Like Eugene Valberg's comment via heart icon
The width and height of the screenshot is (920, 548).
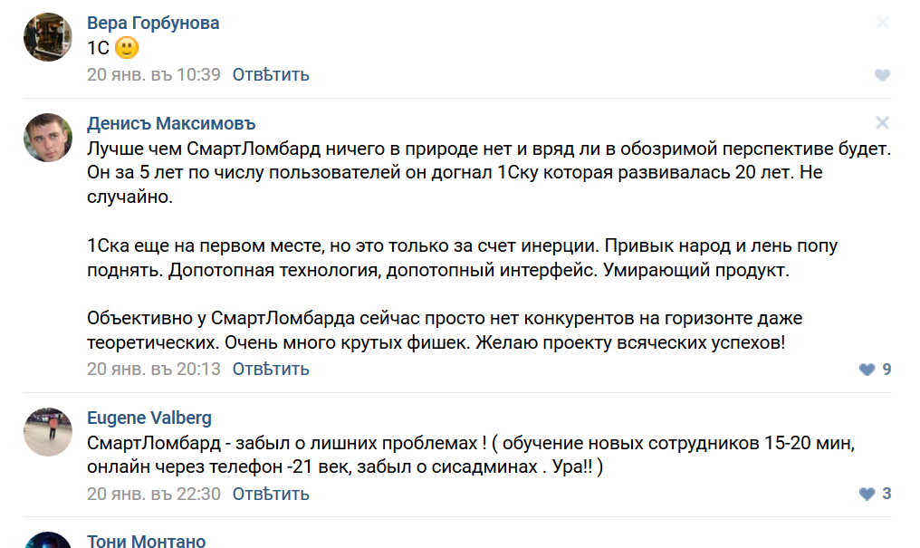click(867, 495)
